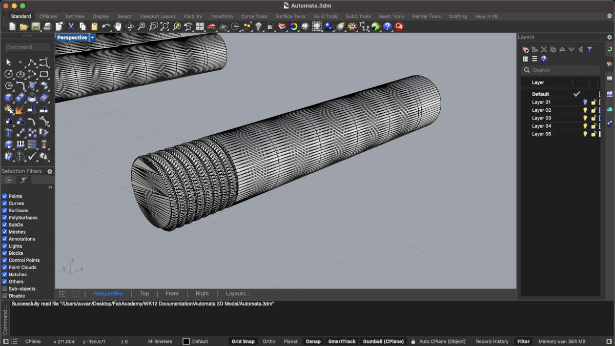
Task: Select the Text object tool
Action: click(x=9, y=133)
